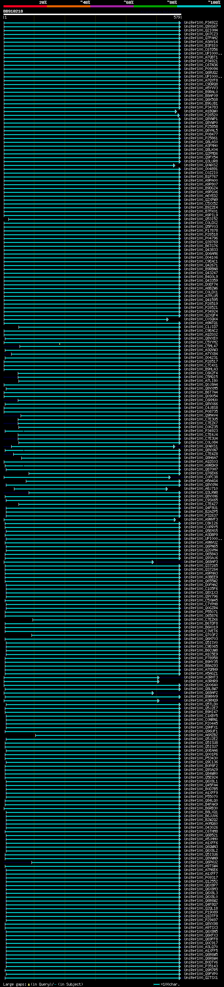Screen dimensions: 224x987
Task: Open entry UniRef100_Q43247
Action: [201, 273]
